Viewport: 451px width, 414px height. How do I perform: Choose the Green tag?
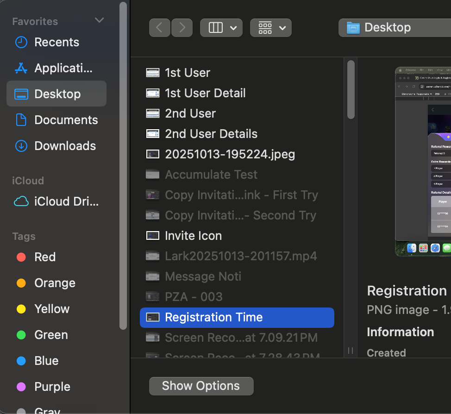(x=50, y=335)
